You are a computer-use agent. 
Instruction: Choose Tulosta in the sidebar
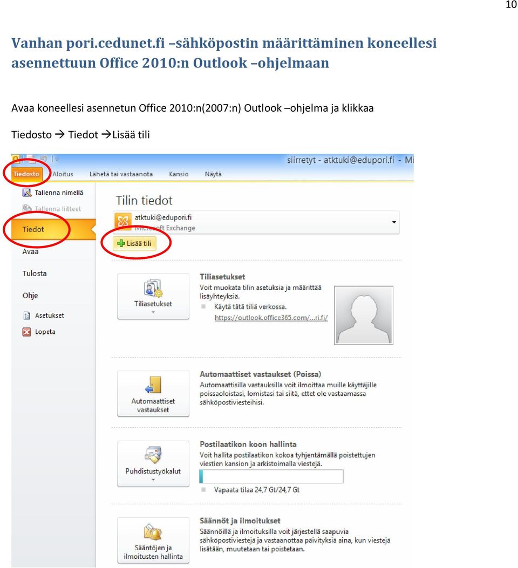35,273
